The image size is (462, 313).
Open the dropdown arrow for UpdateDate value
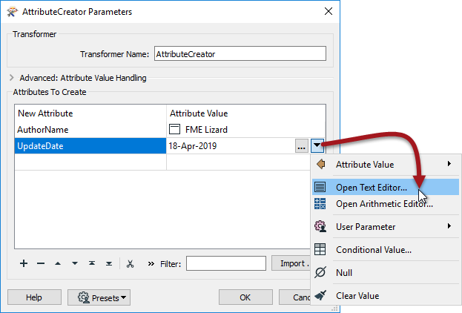317,145
